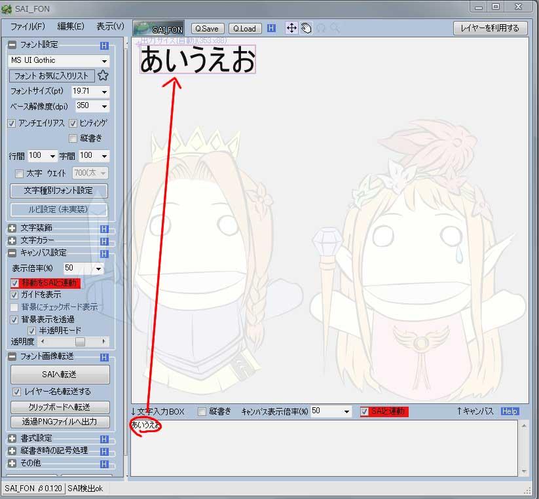This screenshot has height=499, width=539.
Task: Click 文字種別フォント設定 button
Action: tap(59, 191)
